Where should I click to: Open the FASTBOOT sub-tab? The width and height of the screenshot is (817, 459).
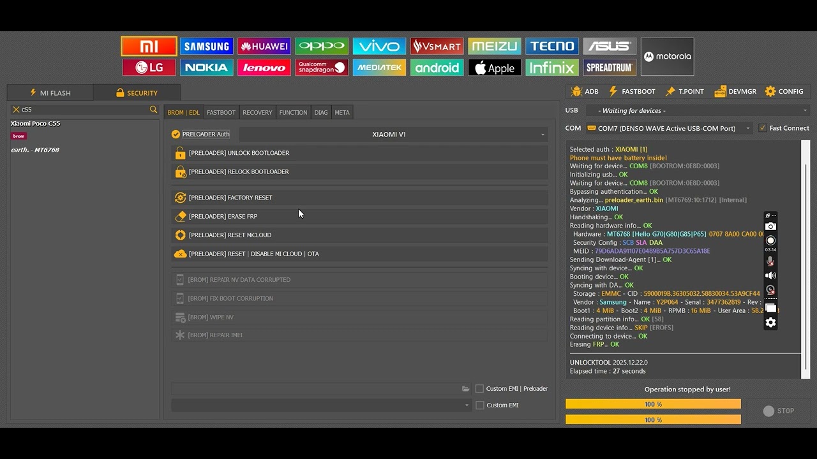coord(221,112)
